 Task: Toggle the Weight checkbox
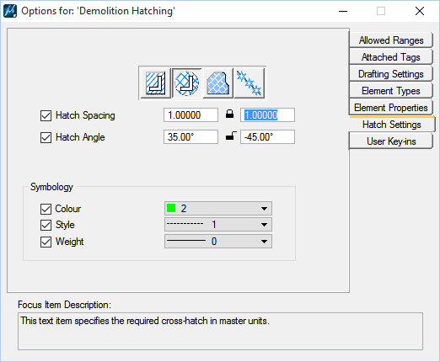tap(46, 242)
